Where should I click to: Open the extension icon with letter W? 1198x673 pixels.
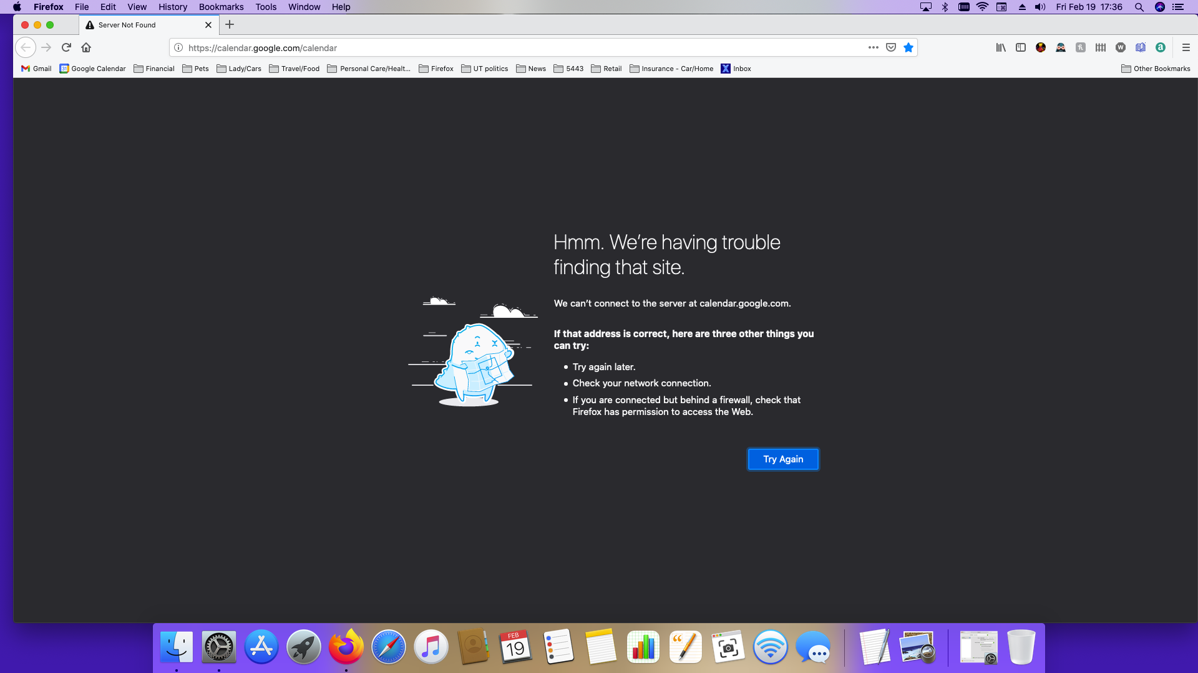(1121, 47)
